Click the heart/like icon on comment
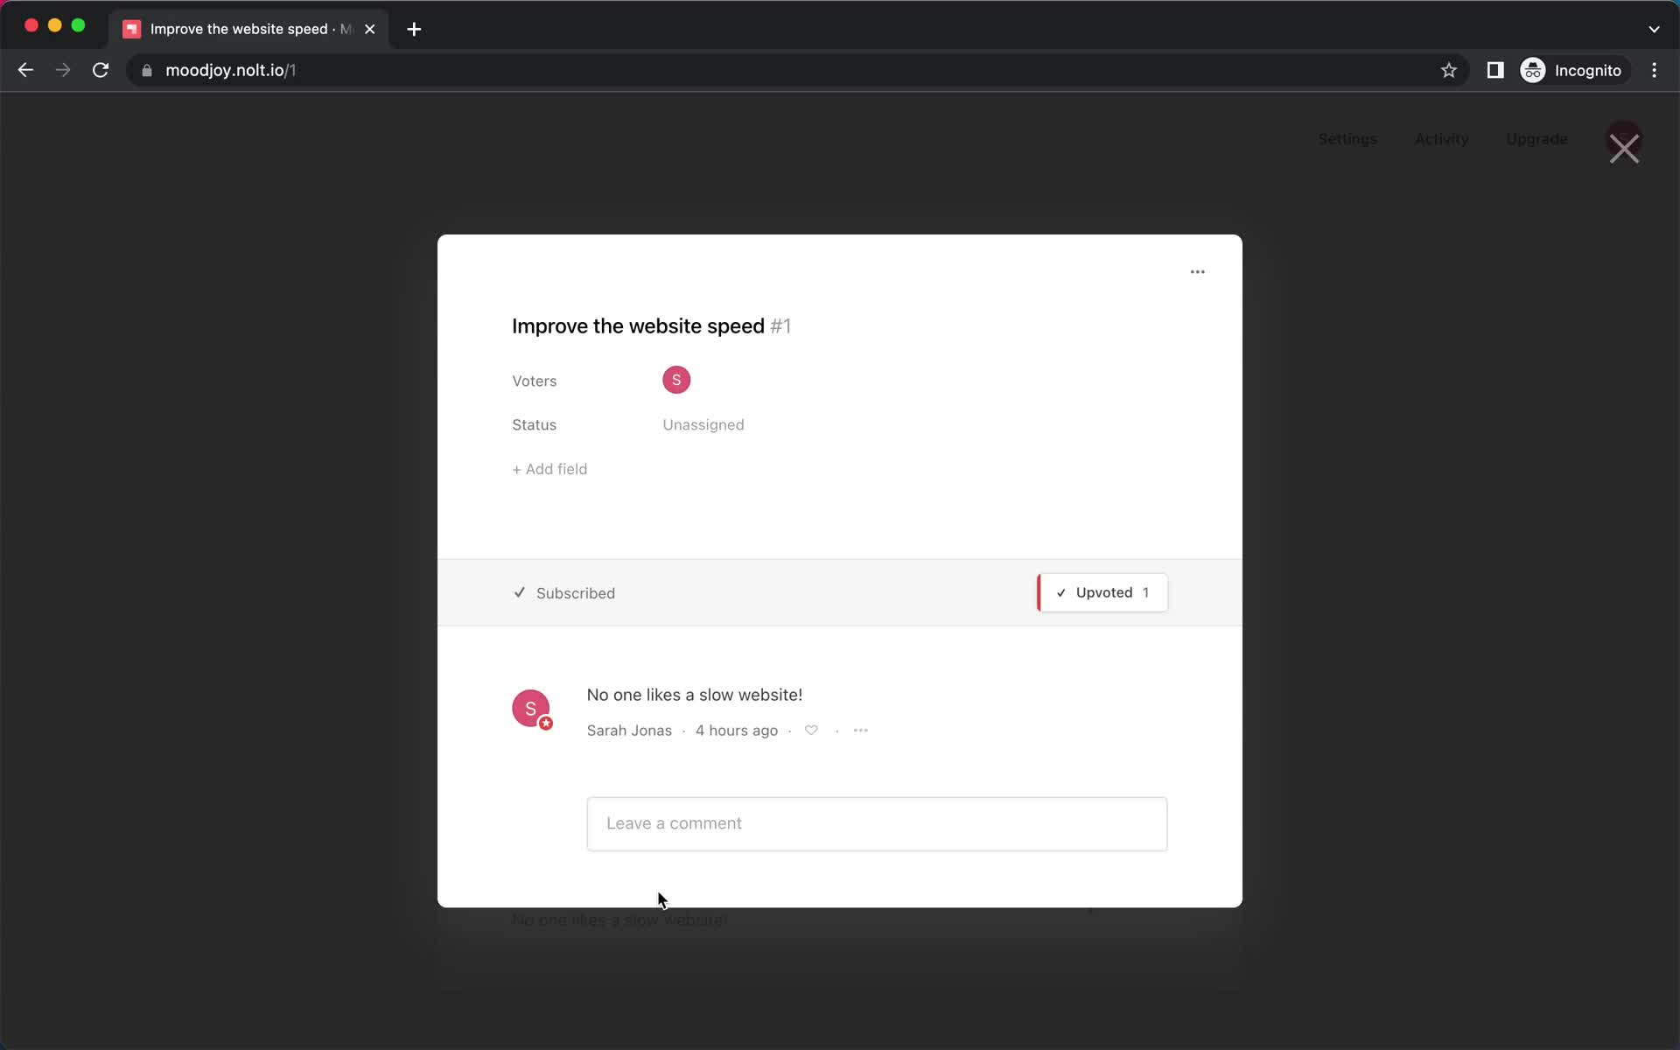The height and width of the screenshot is (1050, 1680). pyautogui.click(x=812, y=730)
